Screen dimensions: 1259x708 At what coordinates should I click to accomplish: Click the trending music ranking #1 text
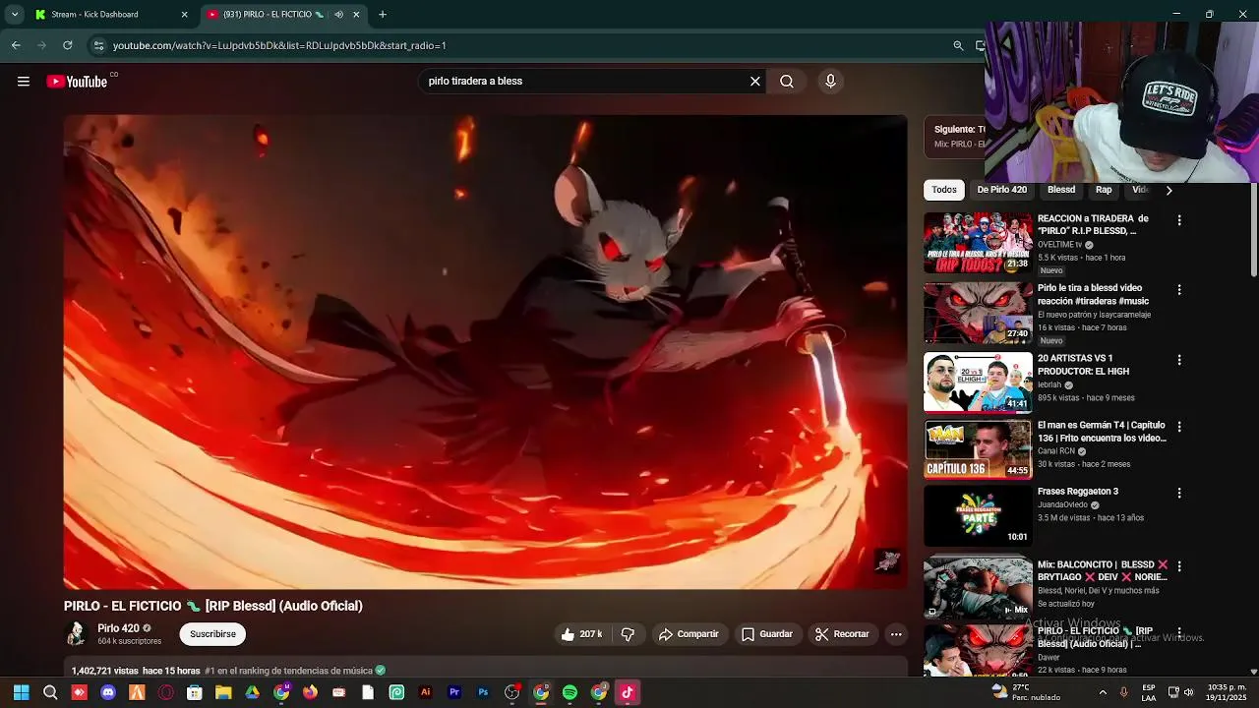pyautogui.click(x=288, y=671)
